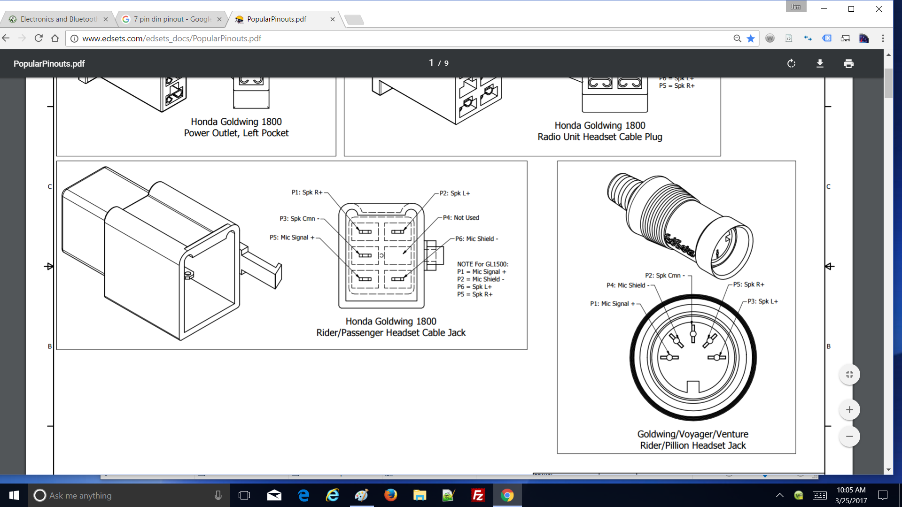Print the PDF document
902x507 pixels.
pyautogui.click(x=848, y=63)
